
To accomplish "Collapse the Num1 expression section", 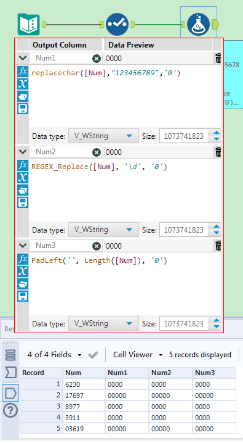I will [x=23, y=58].
